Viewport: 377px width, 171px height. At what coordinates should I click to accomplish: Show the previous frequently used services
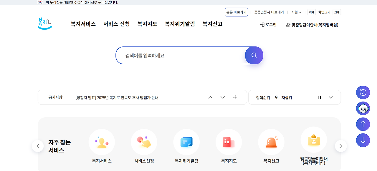pyautogui.click(x=38, y=146)
